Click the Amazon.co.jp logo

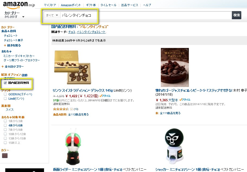[x=19, y=5]
